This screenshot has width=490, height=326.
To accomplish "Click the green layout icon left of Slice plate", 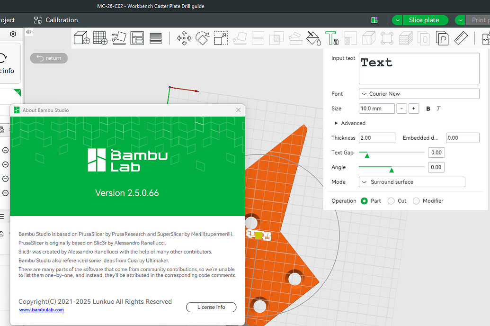I will pyautogui.click(x=374, y=20).
